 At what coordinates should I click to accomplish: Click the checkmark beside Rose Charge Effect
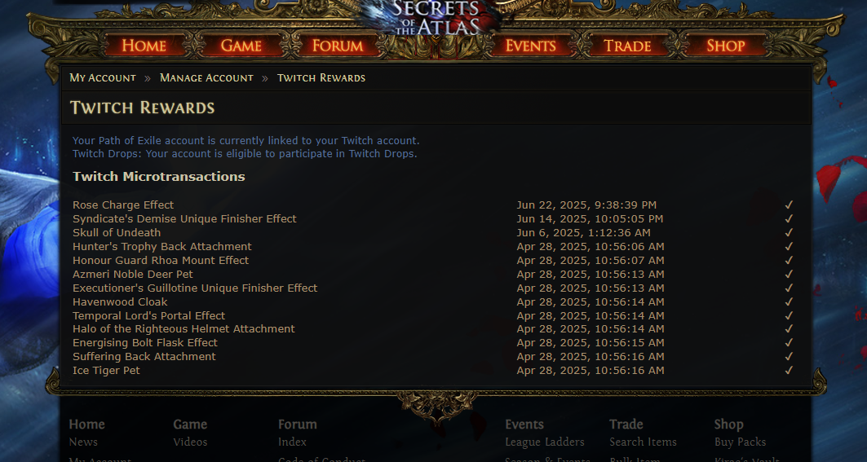(x=789, y=205)
